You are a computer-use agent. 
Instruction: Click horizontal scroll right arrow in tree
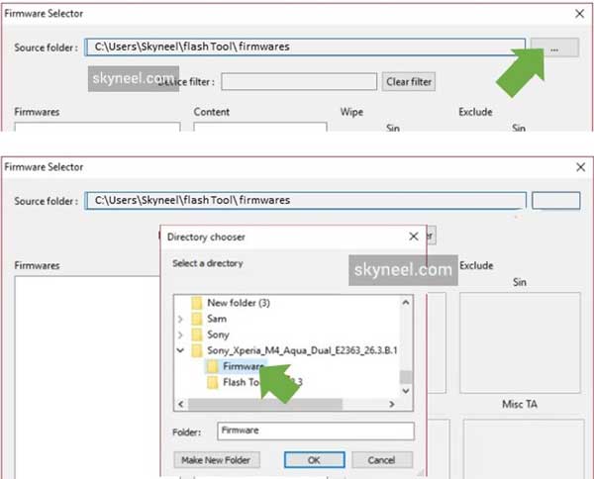click(392, 404)
